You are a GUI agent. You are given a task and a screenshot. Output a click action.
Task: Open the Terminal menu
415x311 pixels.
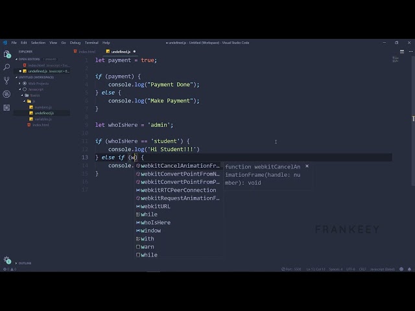click(x=91, y=43)
